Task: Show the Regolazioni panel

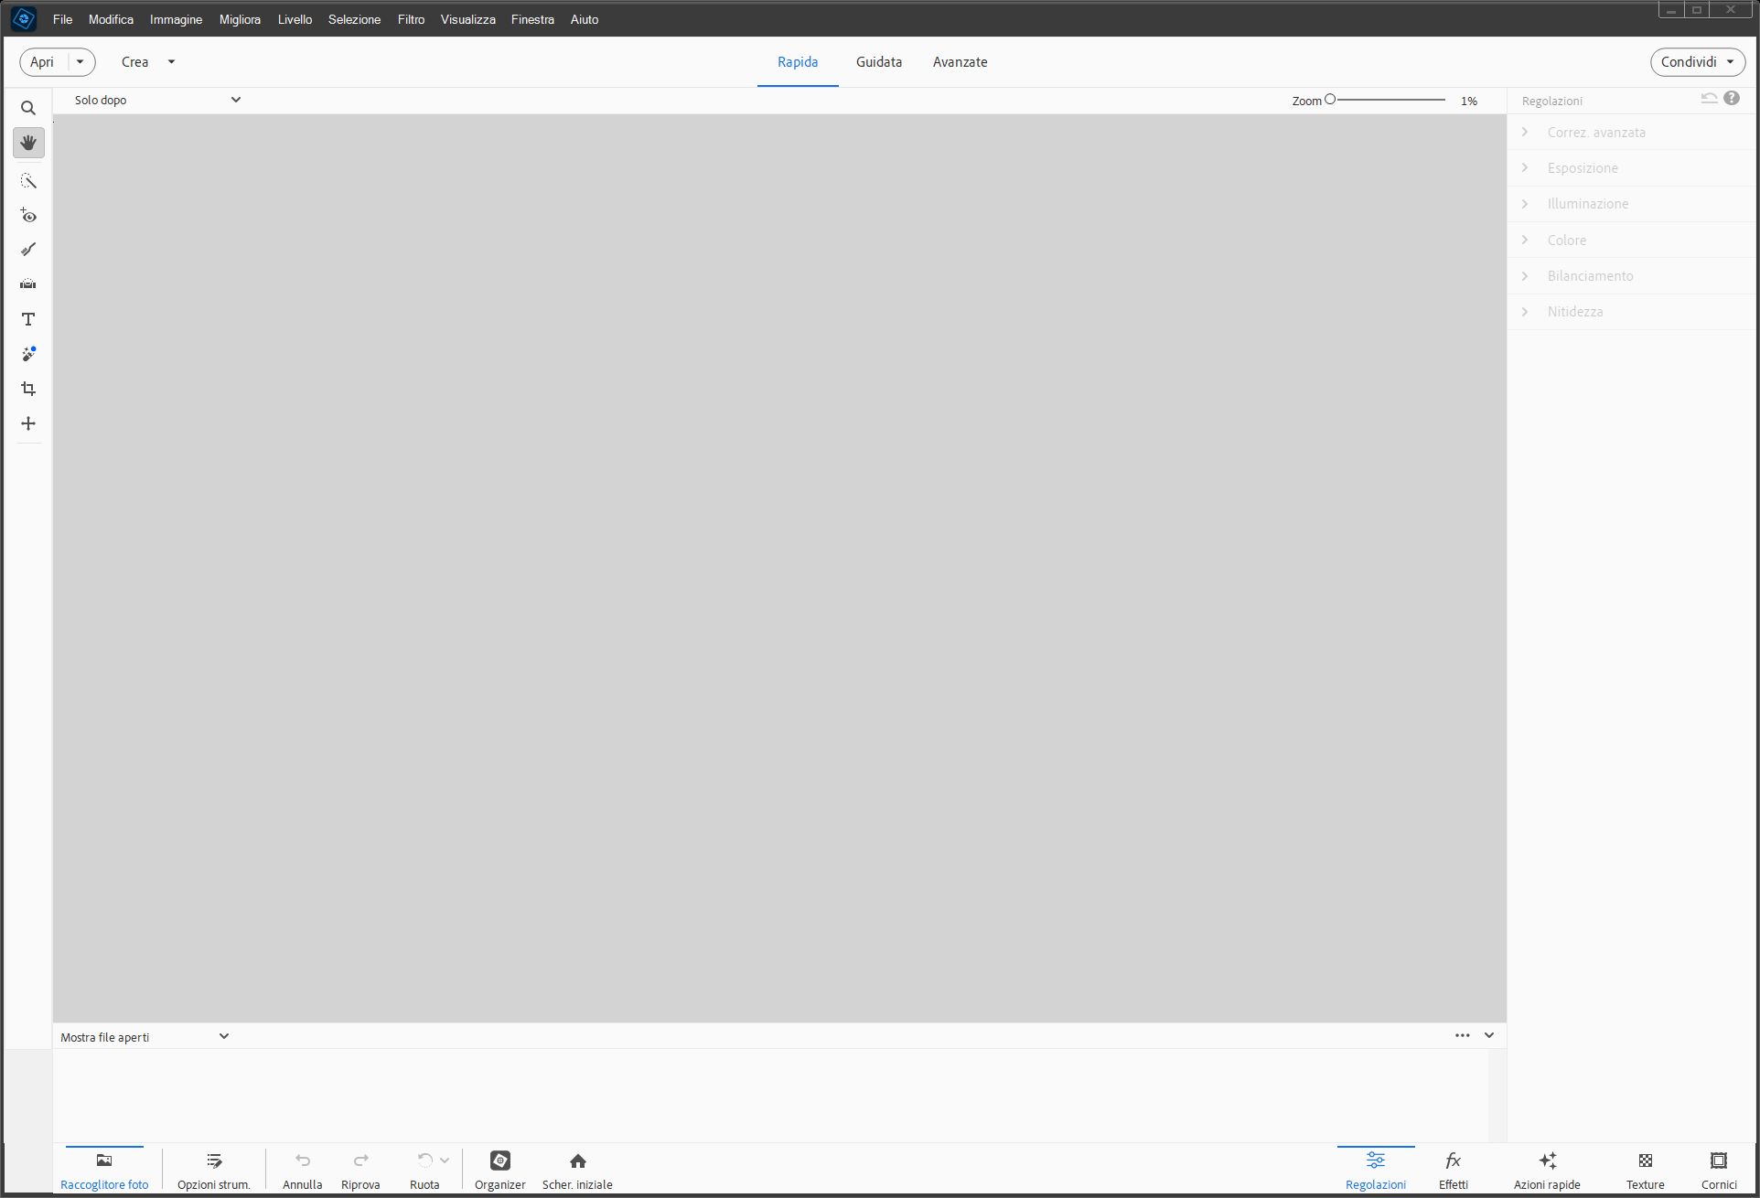Action: pos(1376,1171)
